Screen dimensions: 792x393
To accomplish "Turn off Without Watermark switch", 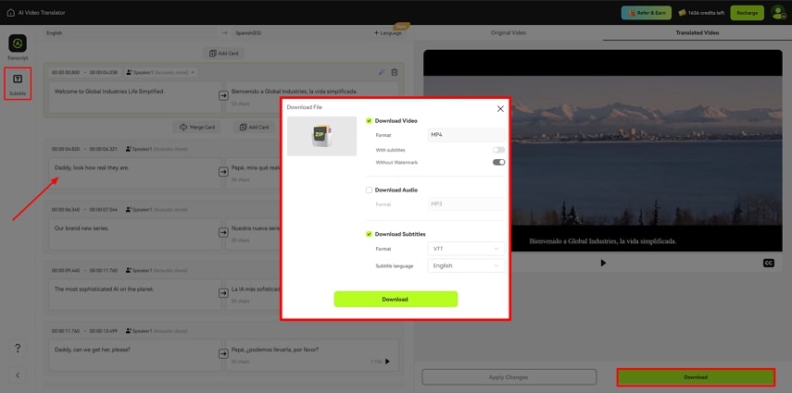I will pyautogui.click(x=498, y=163).
